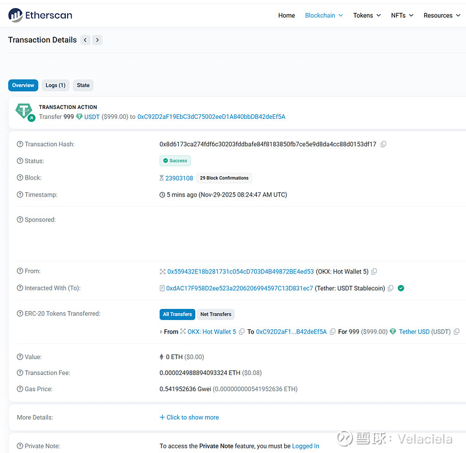Open Tether USD token link in transfers
The image size is (466, 453).
pyautogui.click(x=414, y=332)
